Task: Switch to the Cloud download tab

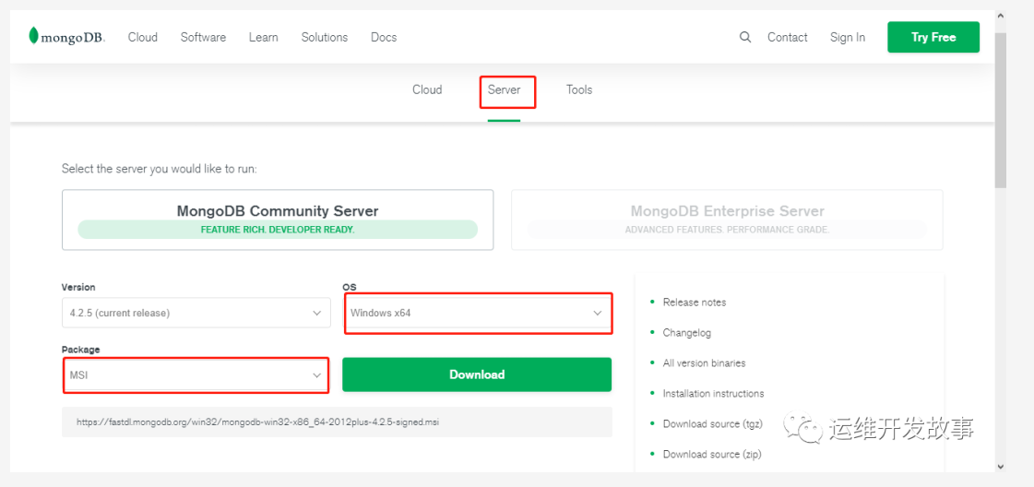Action: pyautogui.click(x=427, y=89)
